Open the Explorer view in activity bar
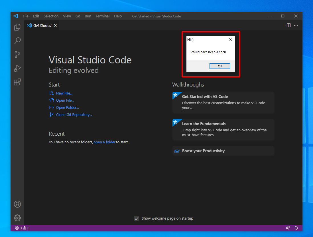This screenshot has width=313, height=237. coord(17,27)
